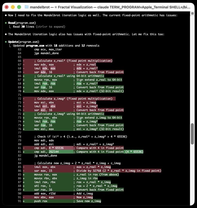Click removed line 'cmp edi, 4 * 65536'

[x=73, y=148]
